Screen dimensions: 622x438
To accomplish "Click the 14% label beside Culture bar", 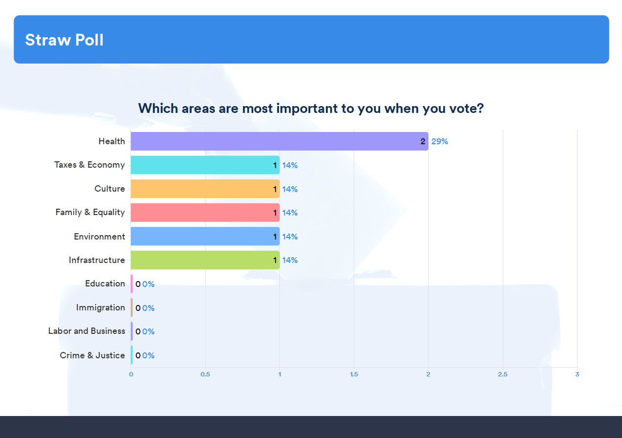I will tap(290, 189).
